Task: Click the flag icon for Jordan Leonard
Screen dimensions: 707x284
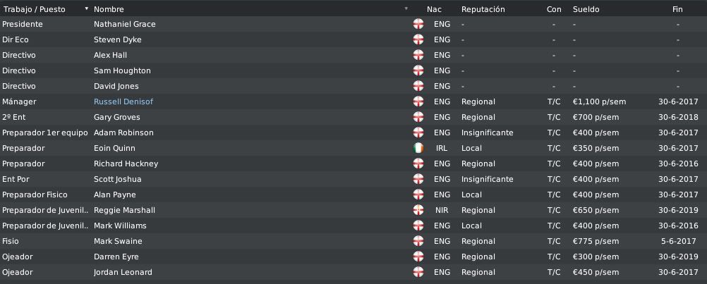Action: coord(418,272)
